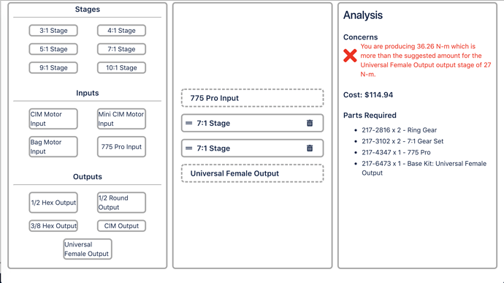Viewport: 504px width, 283px height.
Task: Choose the 3/8 Hex Output
Action: 53,226
